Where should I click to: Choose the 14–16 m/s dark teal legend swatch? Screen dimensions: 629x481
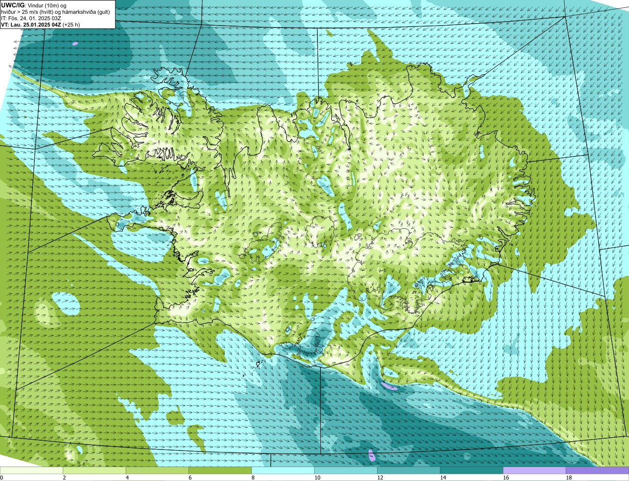(x=472, y=470)
